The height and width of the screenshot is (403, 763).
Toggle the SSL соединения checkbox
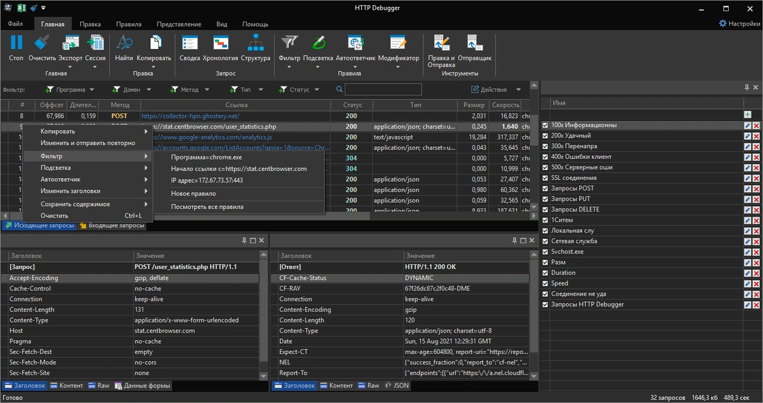[545, 178]
